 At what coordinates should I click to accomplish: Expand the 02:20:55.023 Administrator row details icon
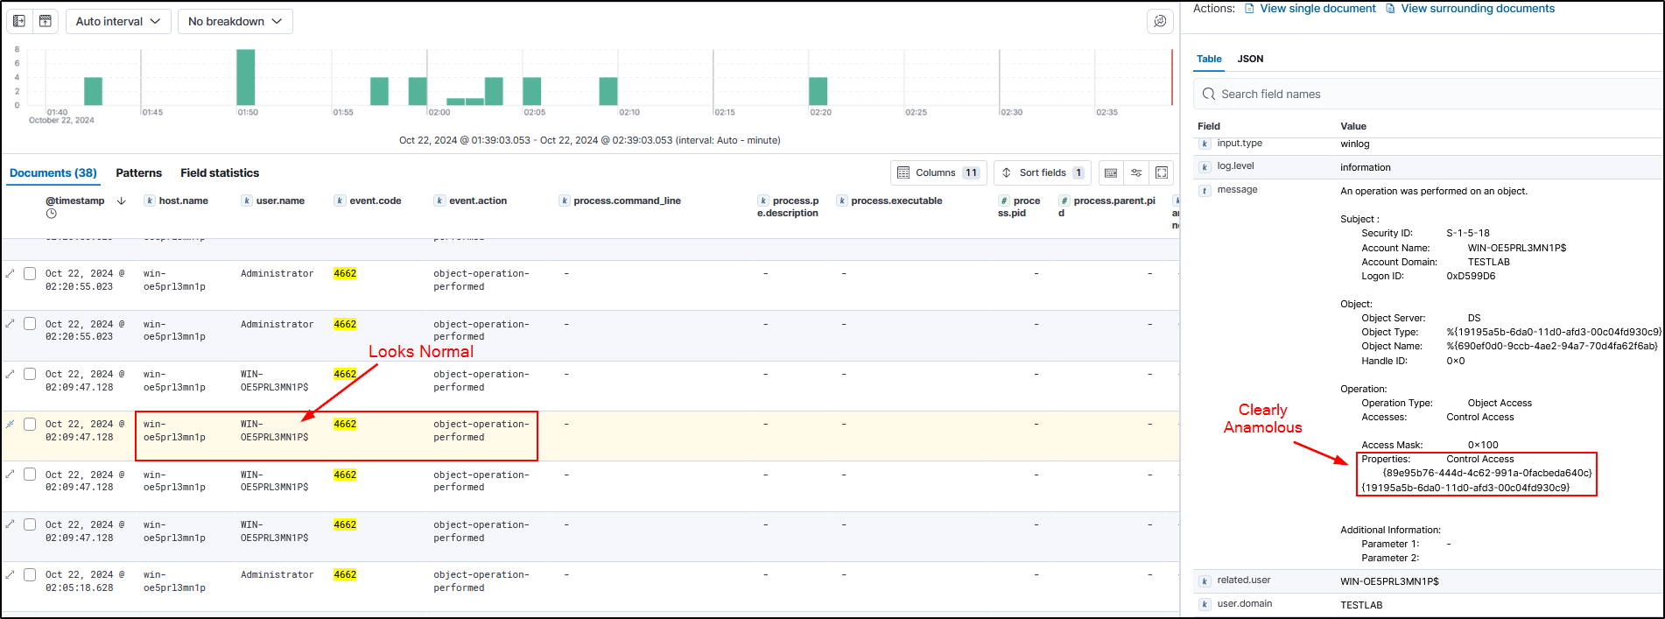pos(11,274)
